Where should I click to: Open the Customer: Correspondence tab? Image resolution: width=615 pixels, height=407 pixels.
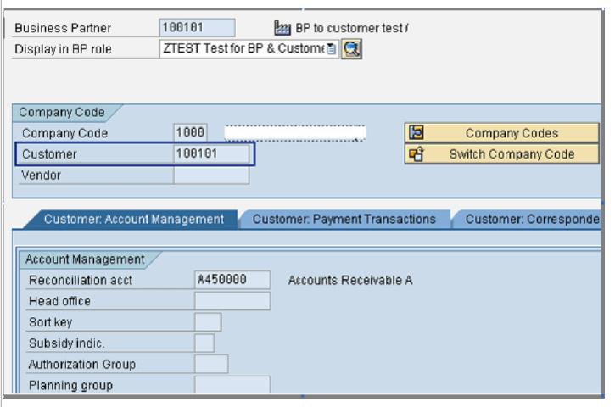[x=531, y=219]
